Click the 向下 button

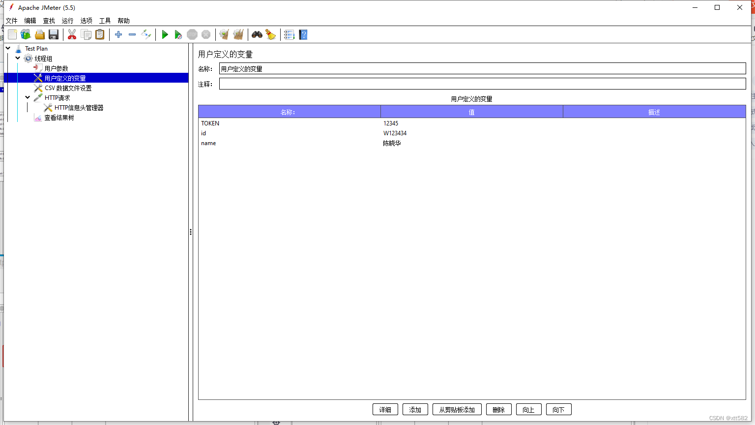pos(559,409)
